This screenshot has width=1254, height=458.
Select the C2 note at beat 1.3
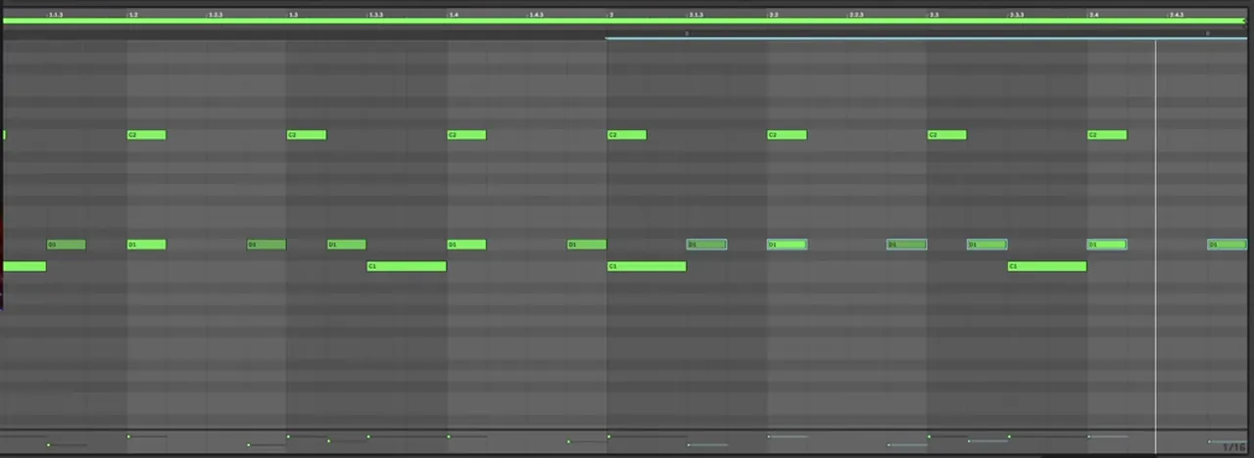(307, 135)
